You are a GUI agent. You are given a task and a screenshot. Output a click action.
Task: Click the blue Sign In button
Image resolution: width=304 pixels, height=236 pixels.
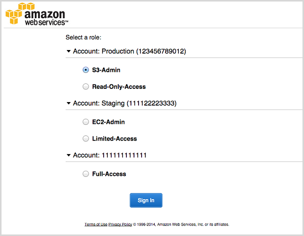pyautogui.click(x=146, y=200)
